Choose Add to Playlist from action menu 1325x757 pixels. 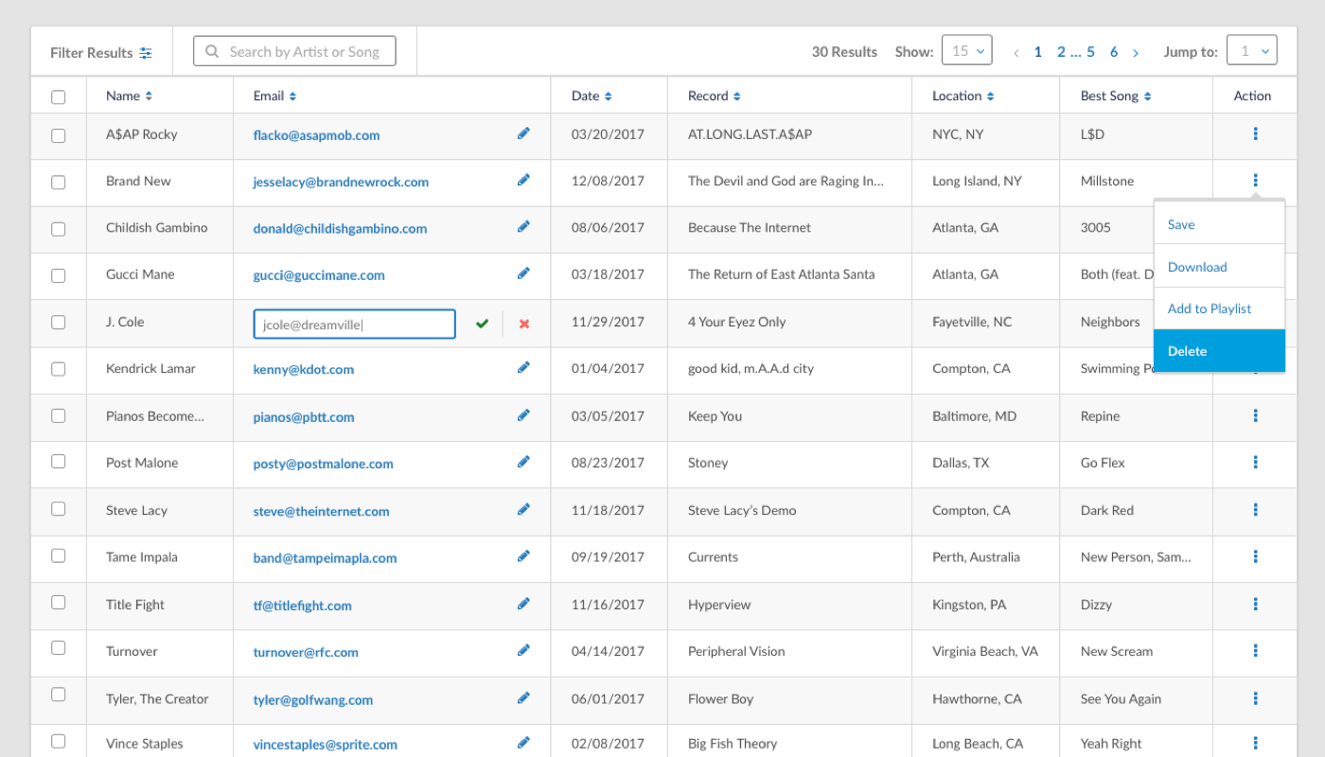point(1219,308)
